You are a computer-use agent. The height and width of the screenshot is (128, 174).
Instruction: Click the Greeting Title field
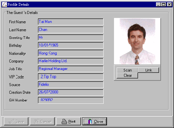(x=71, y=38)
